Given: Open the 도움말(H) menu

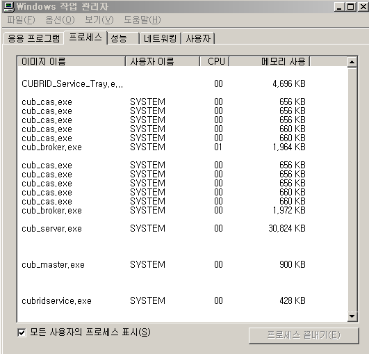Looking at the screenshot, I should [x=142, y=19].
